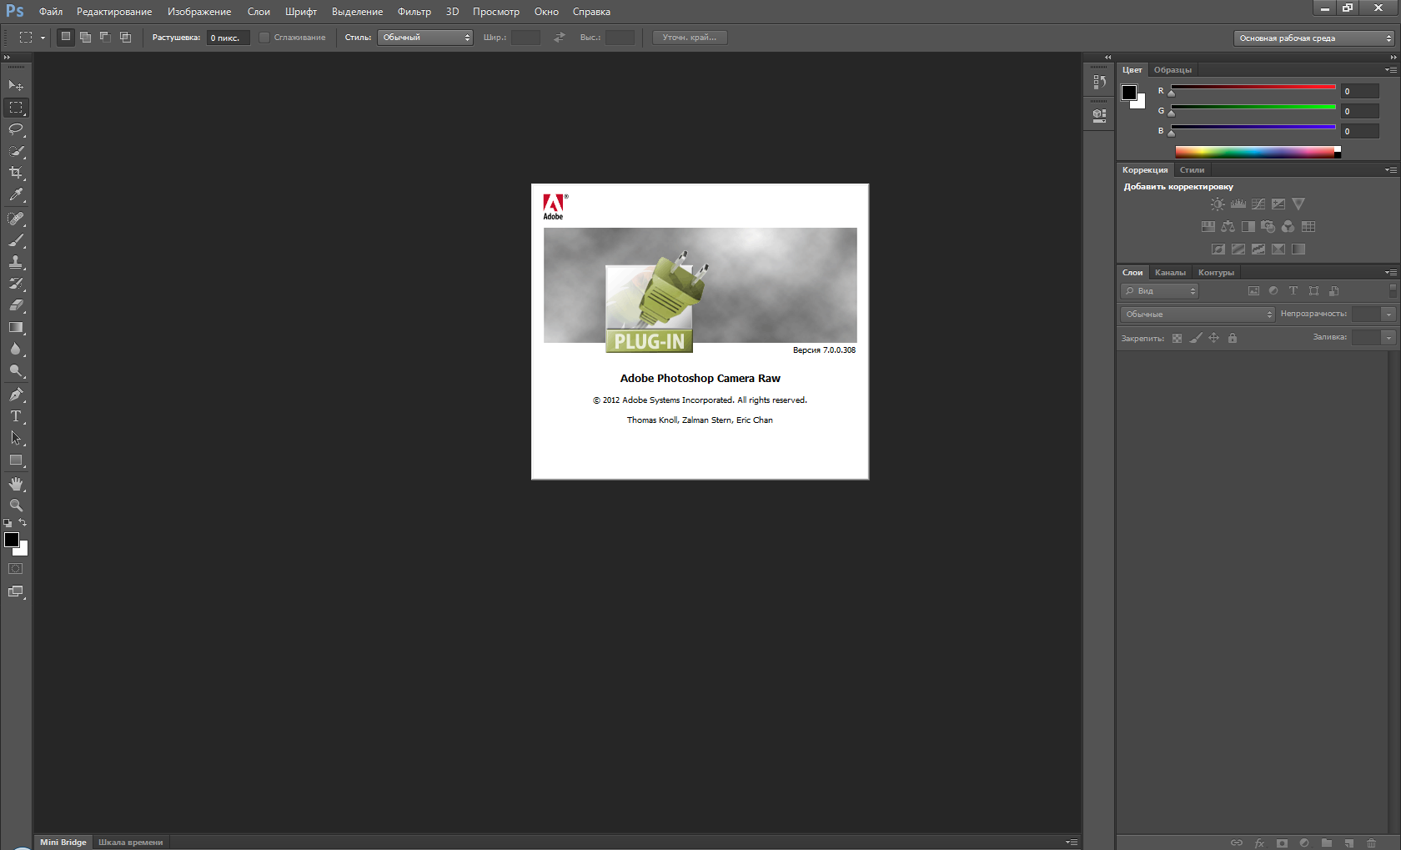Swap foreground and background colors

pos(23,523)
